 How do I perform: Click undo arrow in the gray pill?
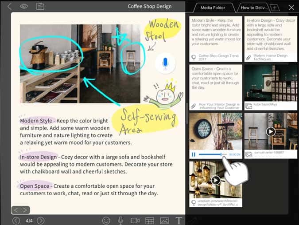pos(16,210)
